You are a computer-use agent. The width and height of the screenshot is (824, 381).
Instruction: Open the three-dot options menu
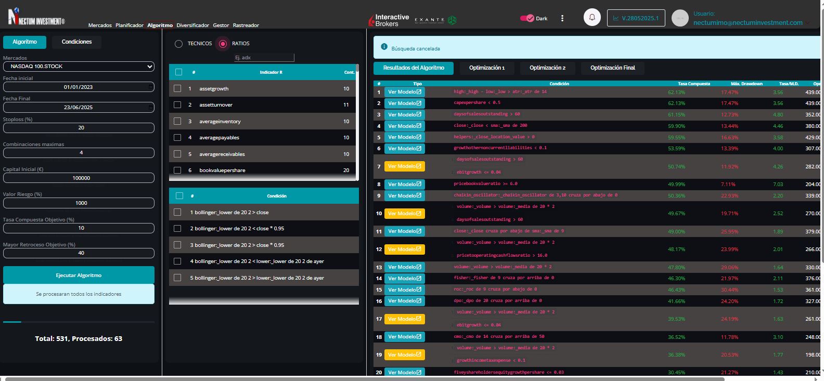(562, 18)
